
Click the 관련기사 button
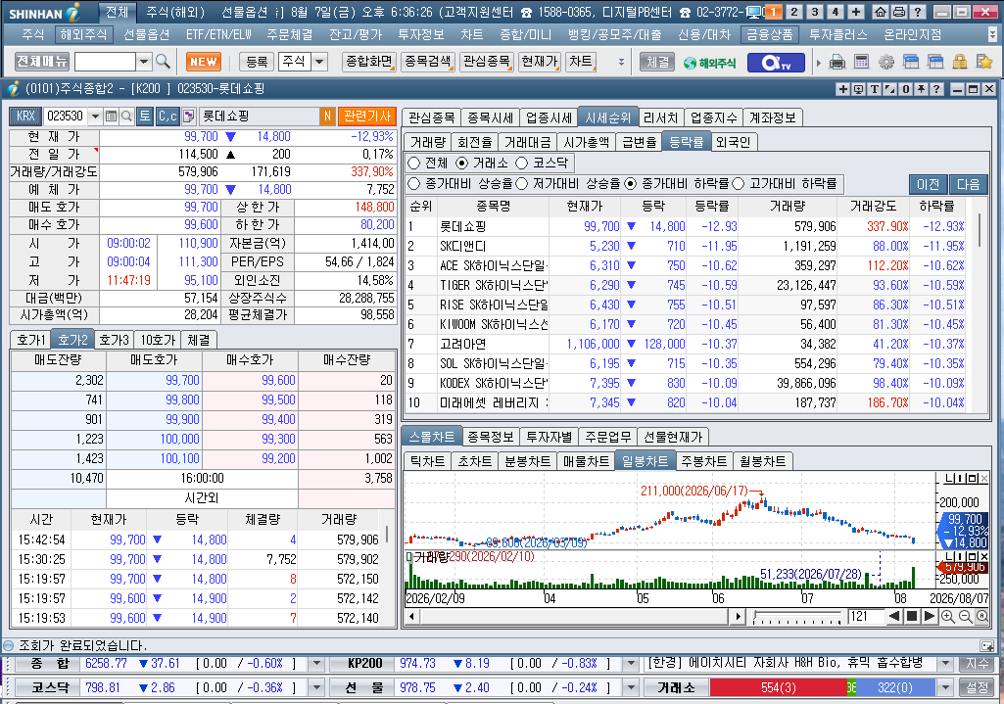[x=367, y=116]
